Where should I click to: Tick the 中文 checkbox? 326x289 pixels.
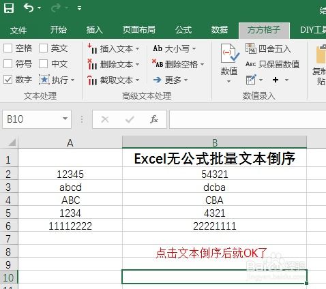pos(43,64)
